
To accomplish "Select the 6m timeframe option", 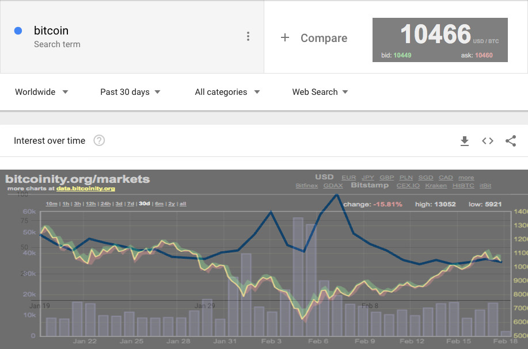I will tap(159, 204).
